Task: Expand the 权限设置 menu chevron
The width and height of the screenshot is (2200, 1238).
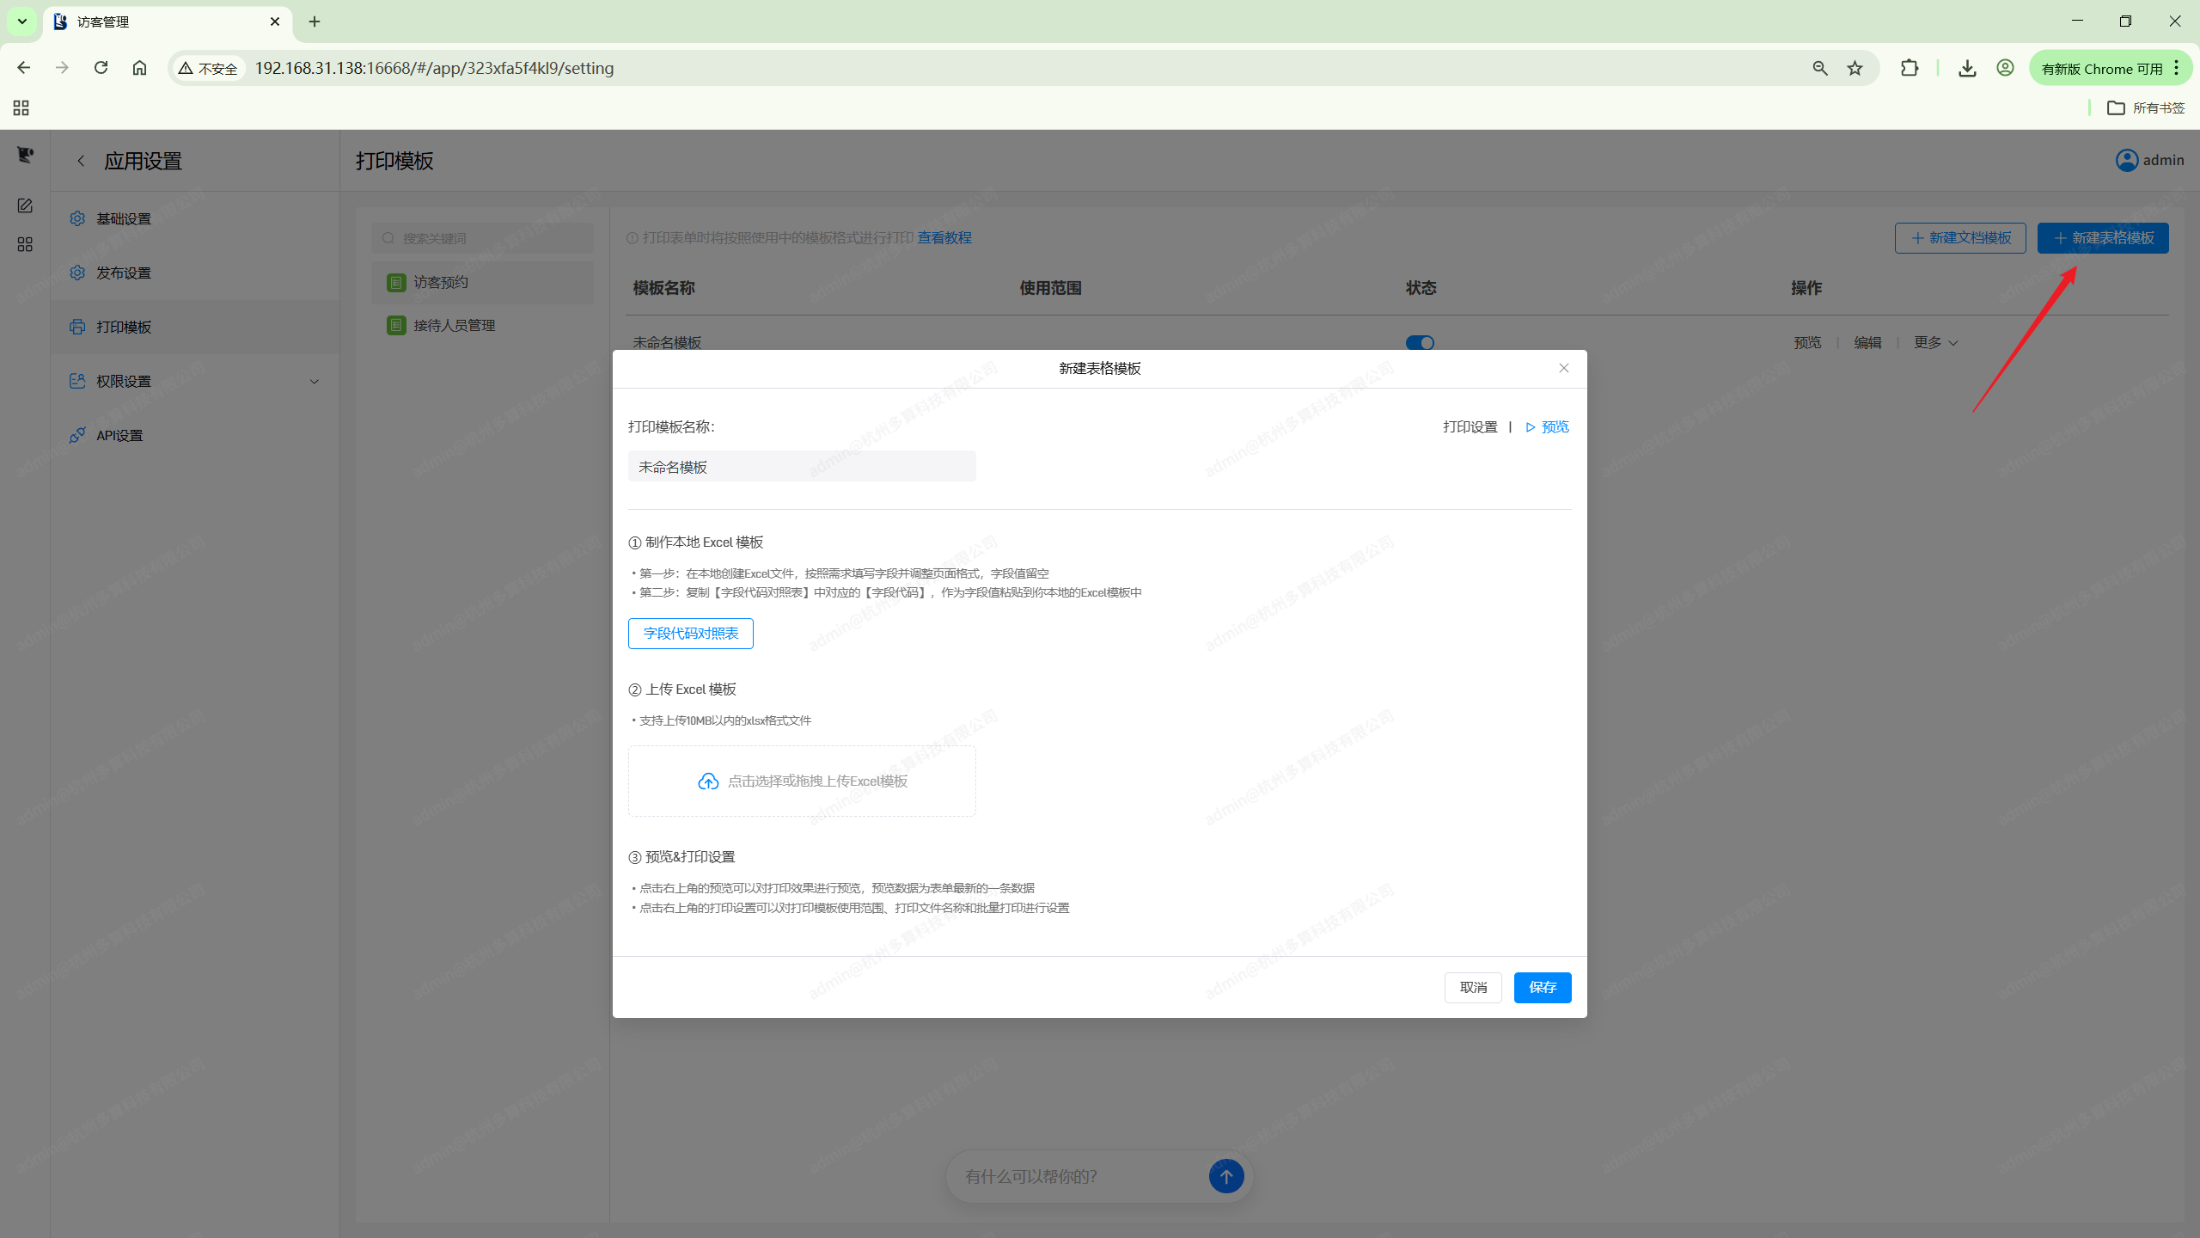Action: click(315, 381)
